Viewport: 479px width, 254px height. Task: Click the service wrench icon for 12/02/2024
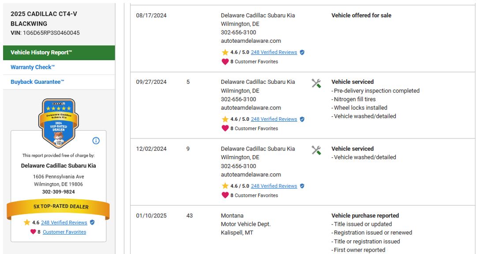click(316, 150)
